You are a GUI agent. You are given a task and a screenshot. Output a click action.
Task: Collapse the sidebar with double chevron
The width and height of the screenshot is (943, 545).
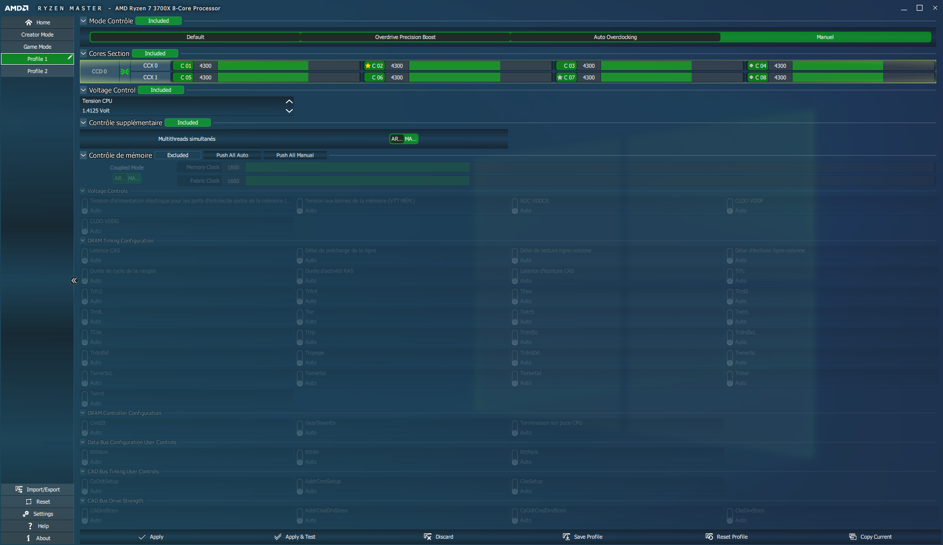click(x=74, y=281)
